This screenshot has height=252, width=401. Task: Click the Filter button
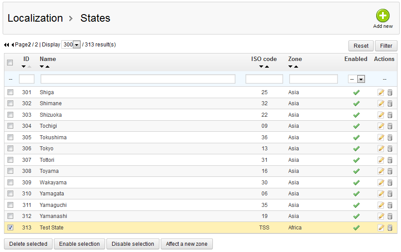(x=386, y=46)
